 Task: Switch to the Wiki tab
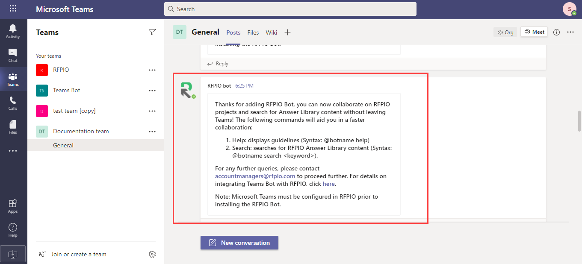(272, 32)
